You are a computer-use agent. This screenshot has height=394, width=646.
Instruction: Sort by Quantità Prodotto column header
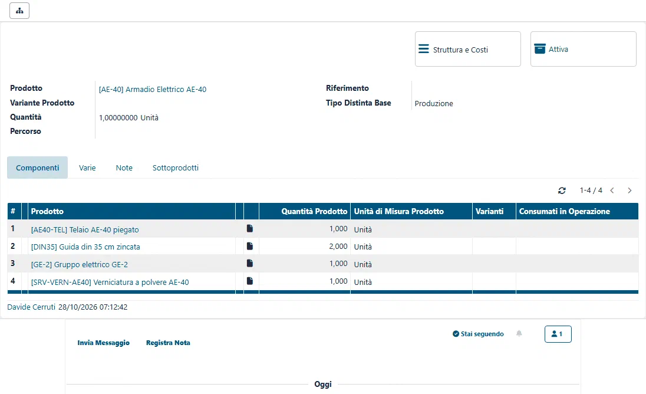click(305, 211)
